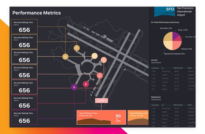The height and width of the screenshot is (134, 205).
Task: Open Security Waiting Time Gate A card
Action: pos(24,117)
